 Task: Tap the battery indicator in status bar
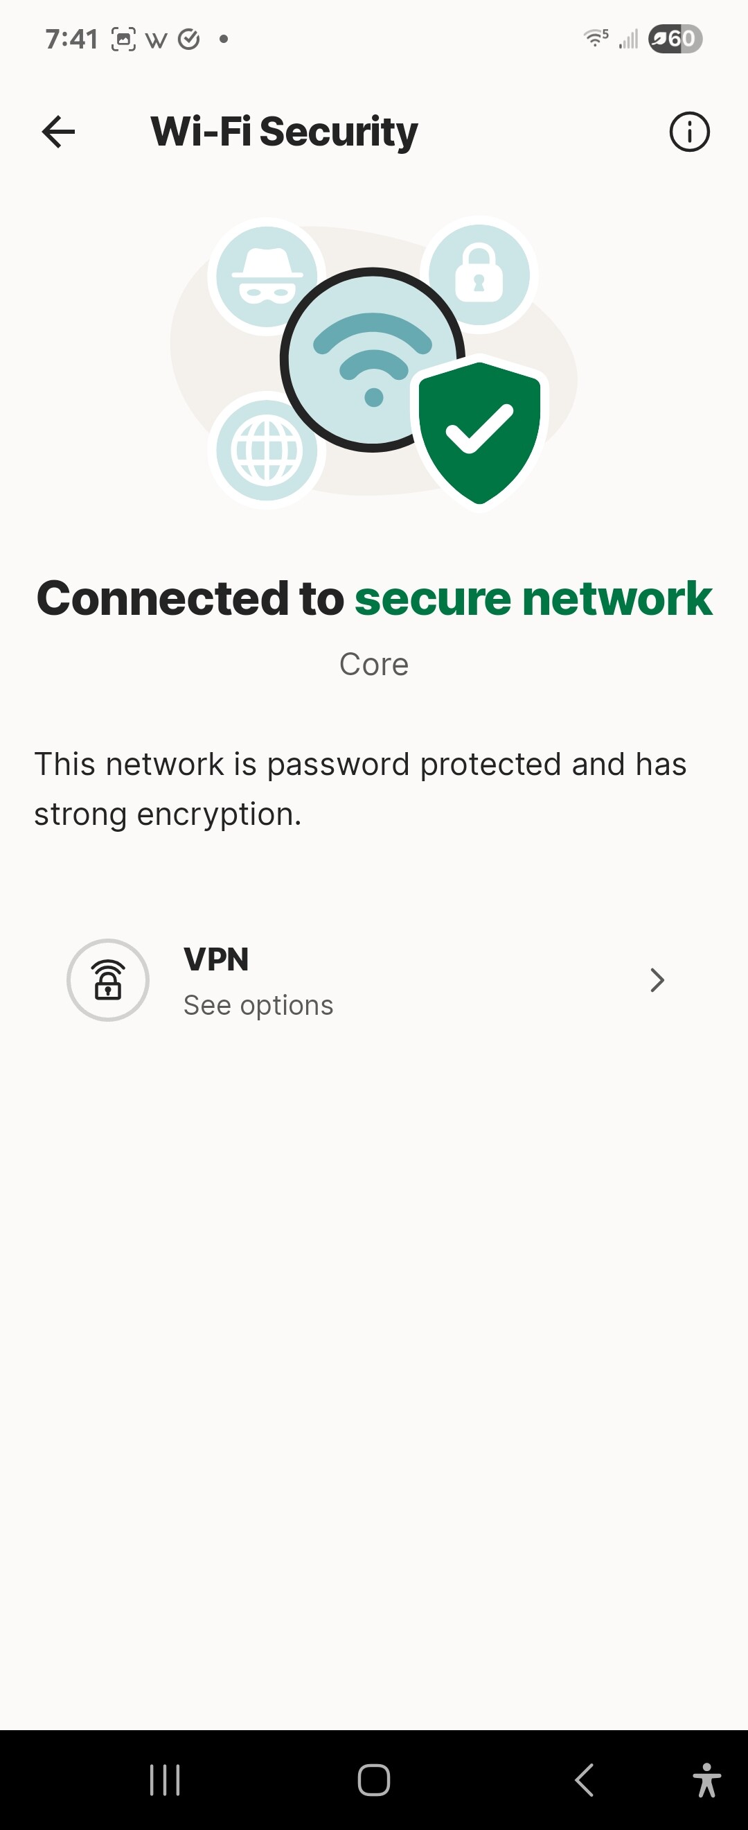pyautogui.click(x=675, y=38)
